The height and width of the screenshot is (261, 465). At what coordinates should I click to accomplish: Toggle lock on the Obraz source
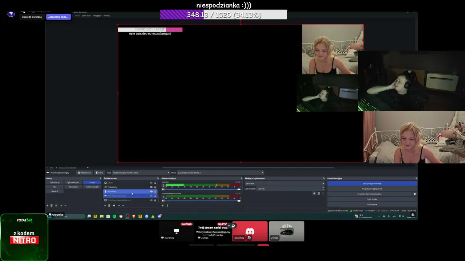(155, 183)
